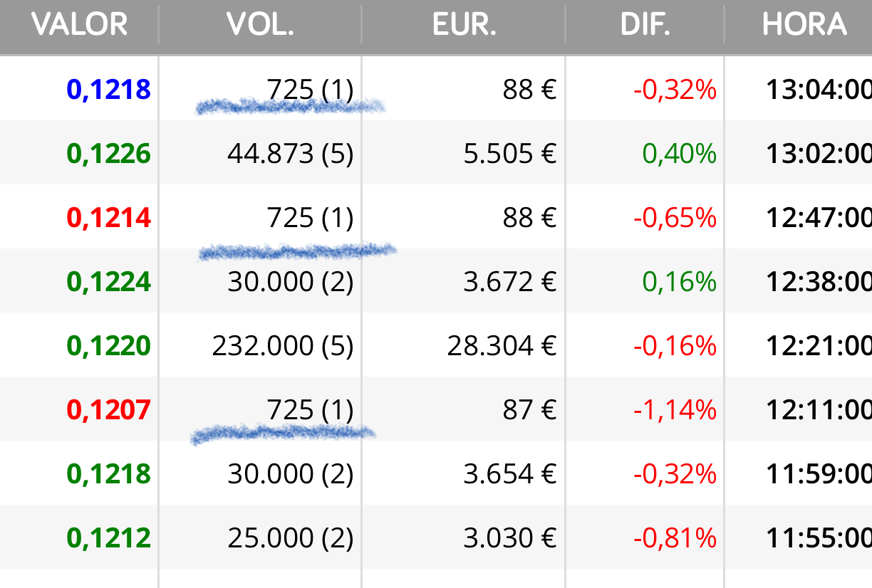Select the red 0,1214 value
The height and width of the screenshot is (588, 872).
coord(108,218)
